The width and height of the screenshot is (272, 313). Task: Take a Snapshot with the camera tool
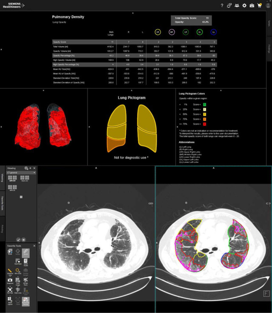click(10, 280)
